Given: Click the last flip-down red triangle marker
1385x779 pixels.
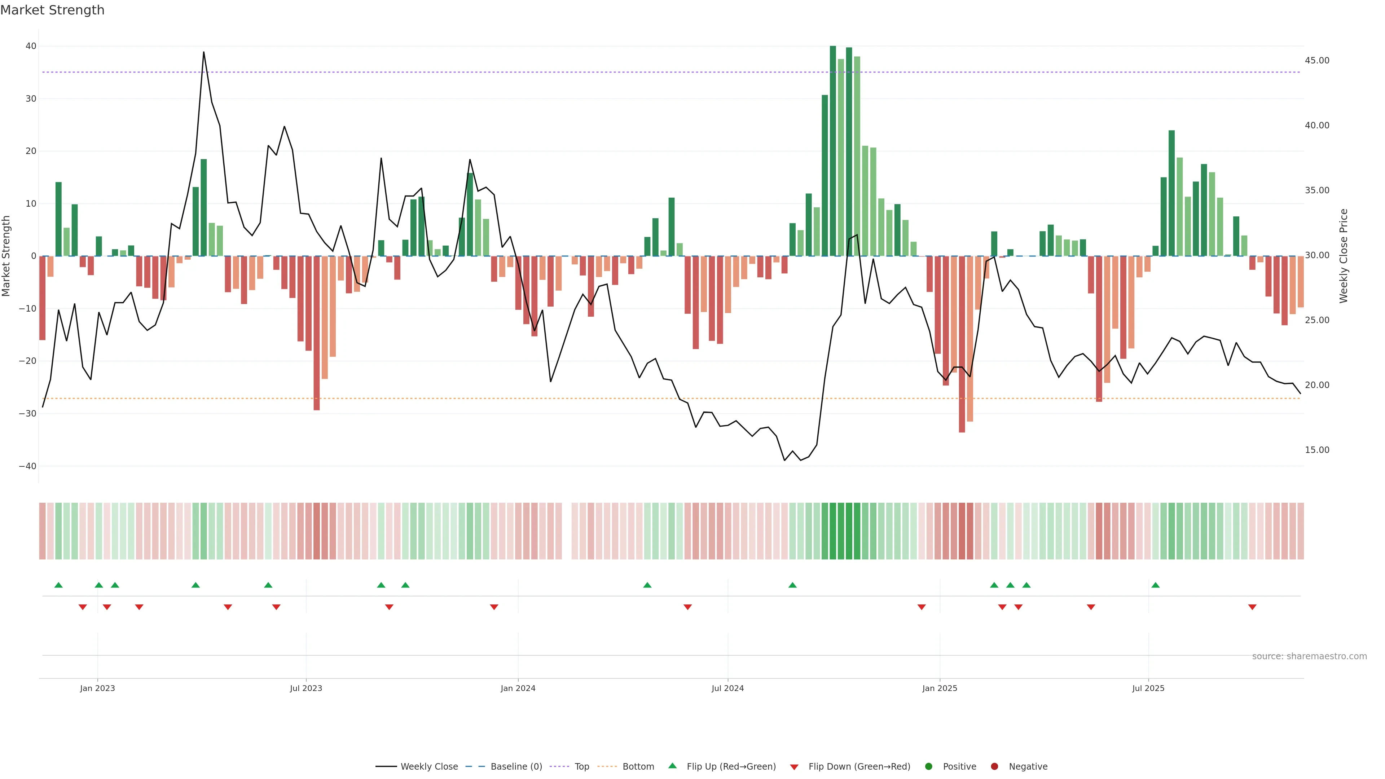Looking at the screenshot, I should click(1252, 607).
